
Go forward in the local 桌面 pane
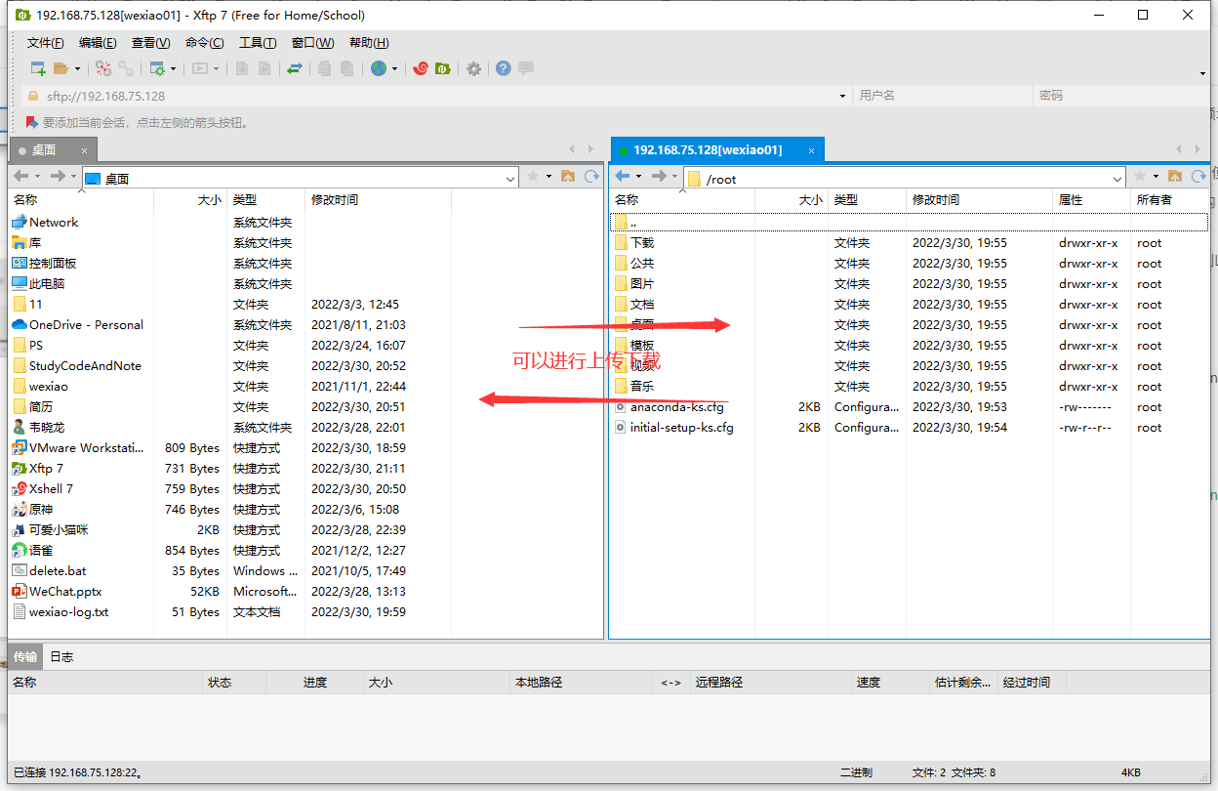pyautogui.click(x=58, y=177)
